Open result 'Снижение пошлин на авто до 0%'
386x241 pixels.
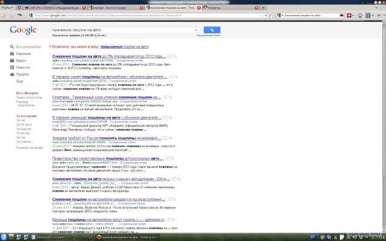[x=109, y=56]
